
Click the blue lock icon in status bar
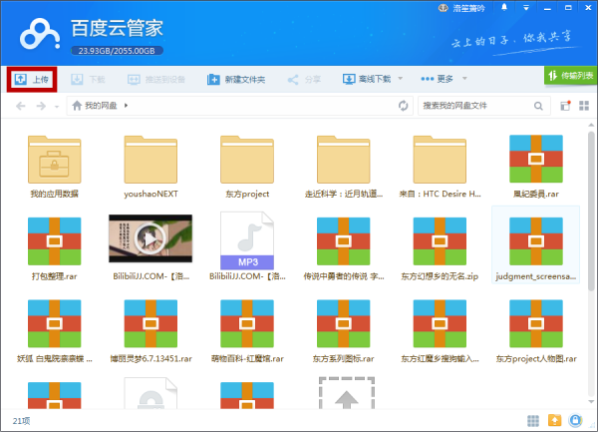[575, 420]
